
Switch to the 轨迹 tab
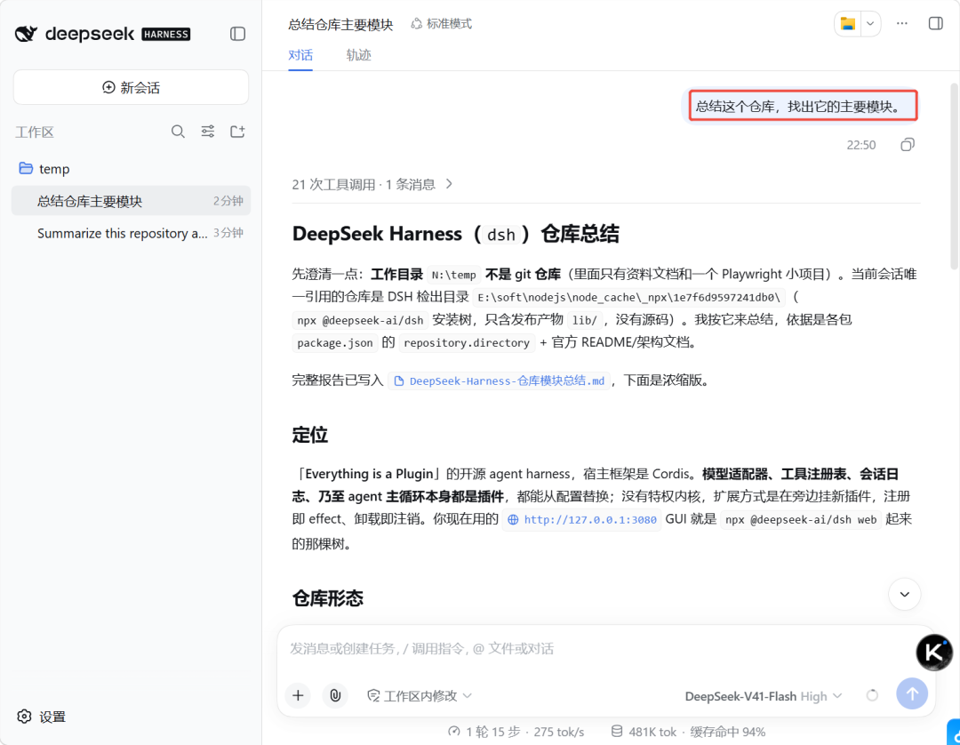pyautogui.click(x=358, y=55)
